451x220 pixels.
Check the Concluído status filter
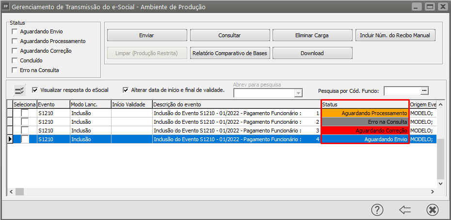pyautogui.click(x=15, y=61)
